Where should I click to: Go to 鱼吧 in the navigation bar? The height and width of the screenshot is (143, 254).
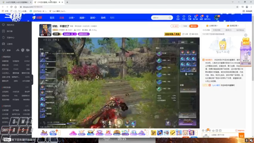click(x=103, y=18)
